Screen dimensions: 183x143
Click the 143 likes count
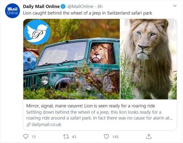point(116,137)
